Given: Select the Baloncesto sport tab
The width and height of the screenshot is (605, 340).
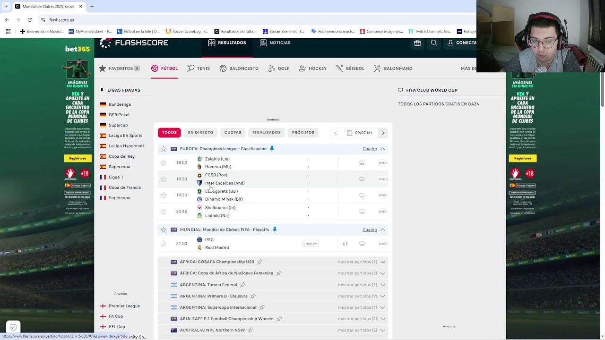Looking at the screenshot, I should click(239, 68).
